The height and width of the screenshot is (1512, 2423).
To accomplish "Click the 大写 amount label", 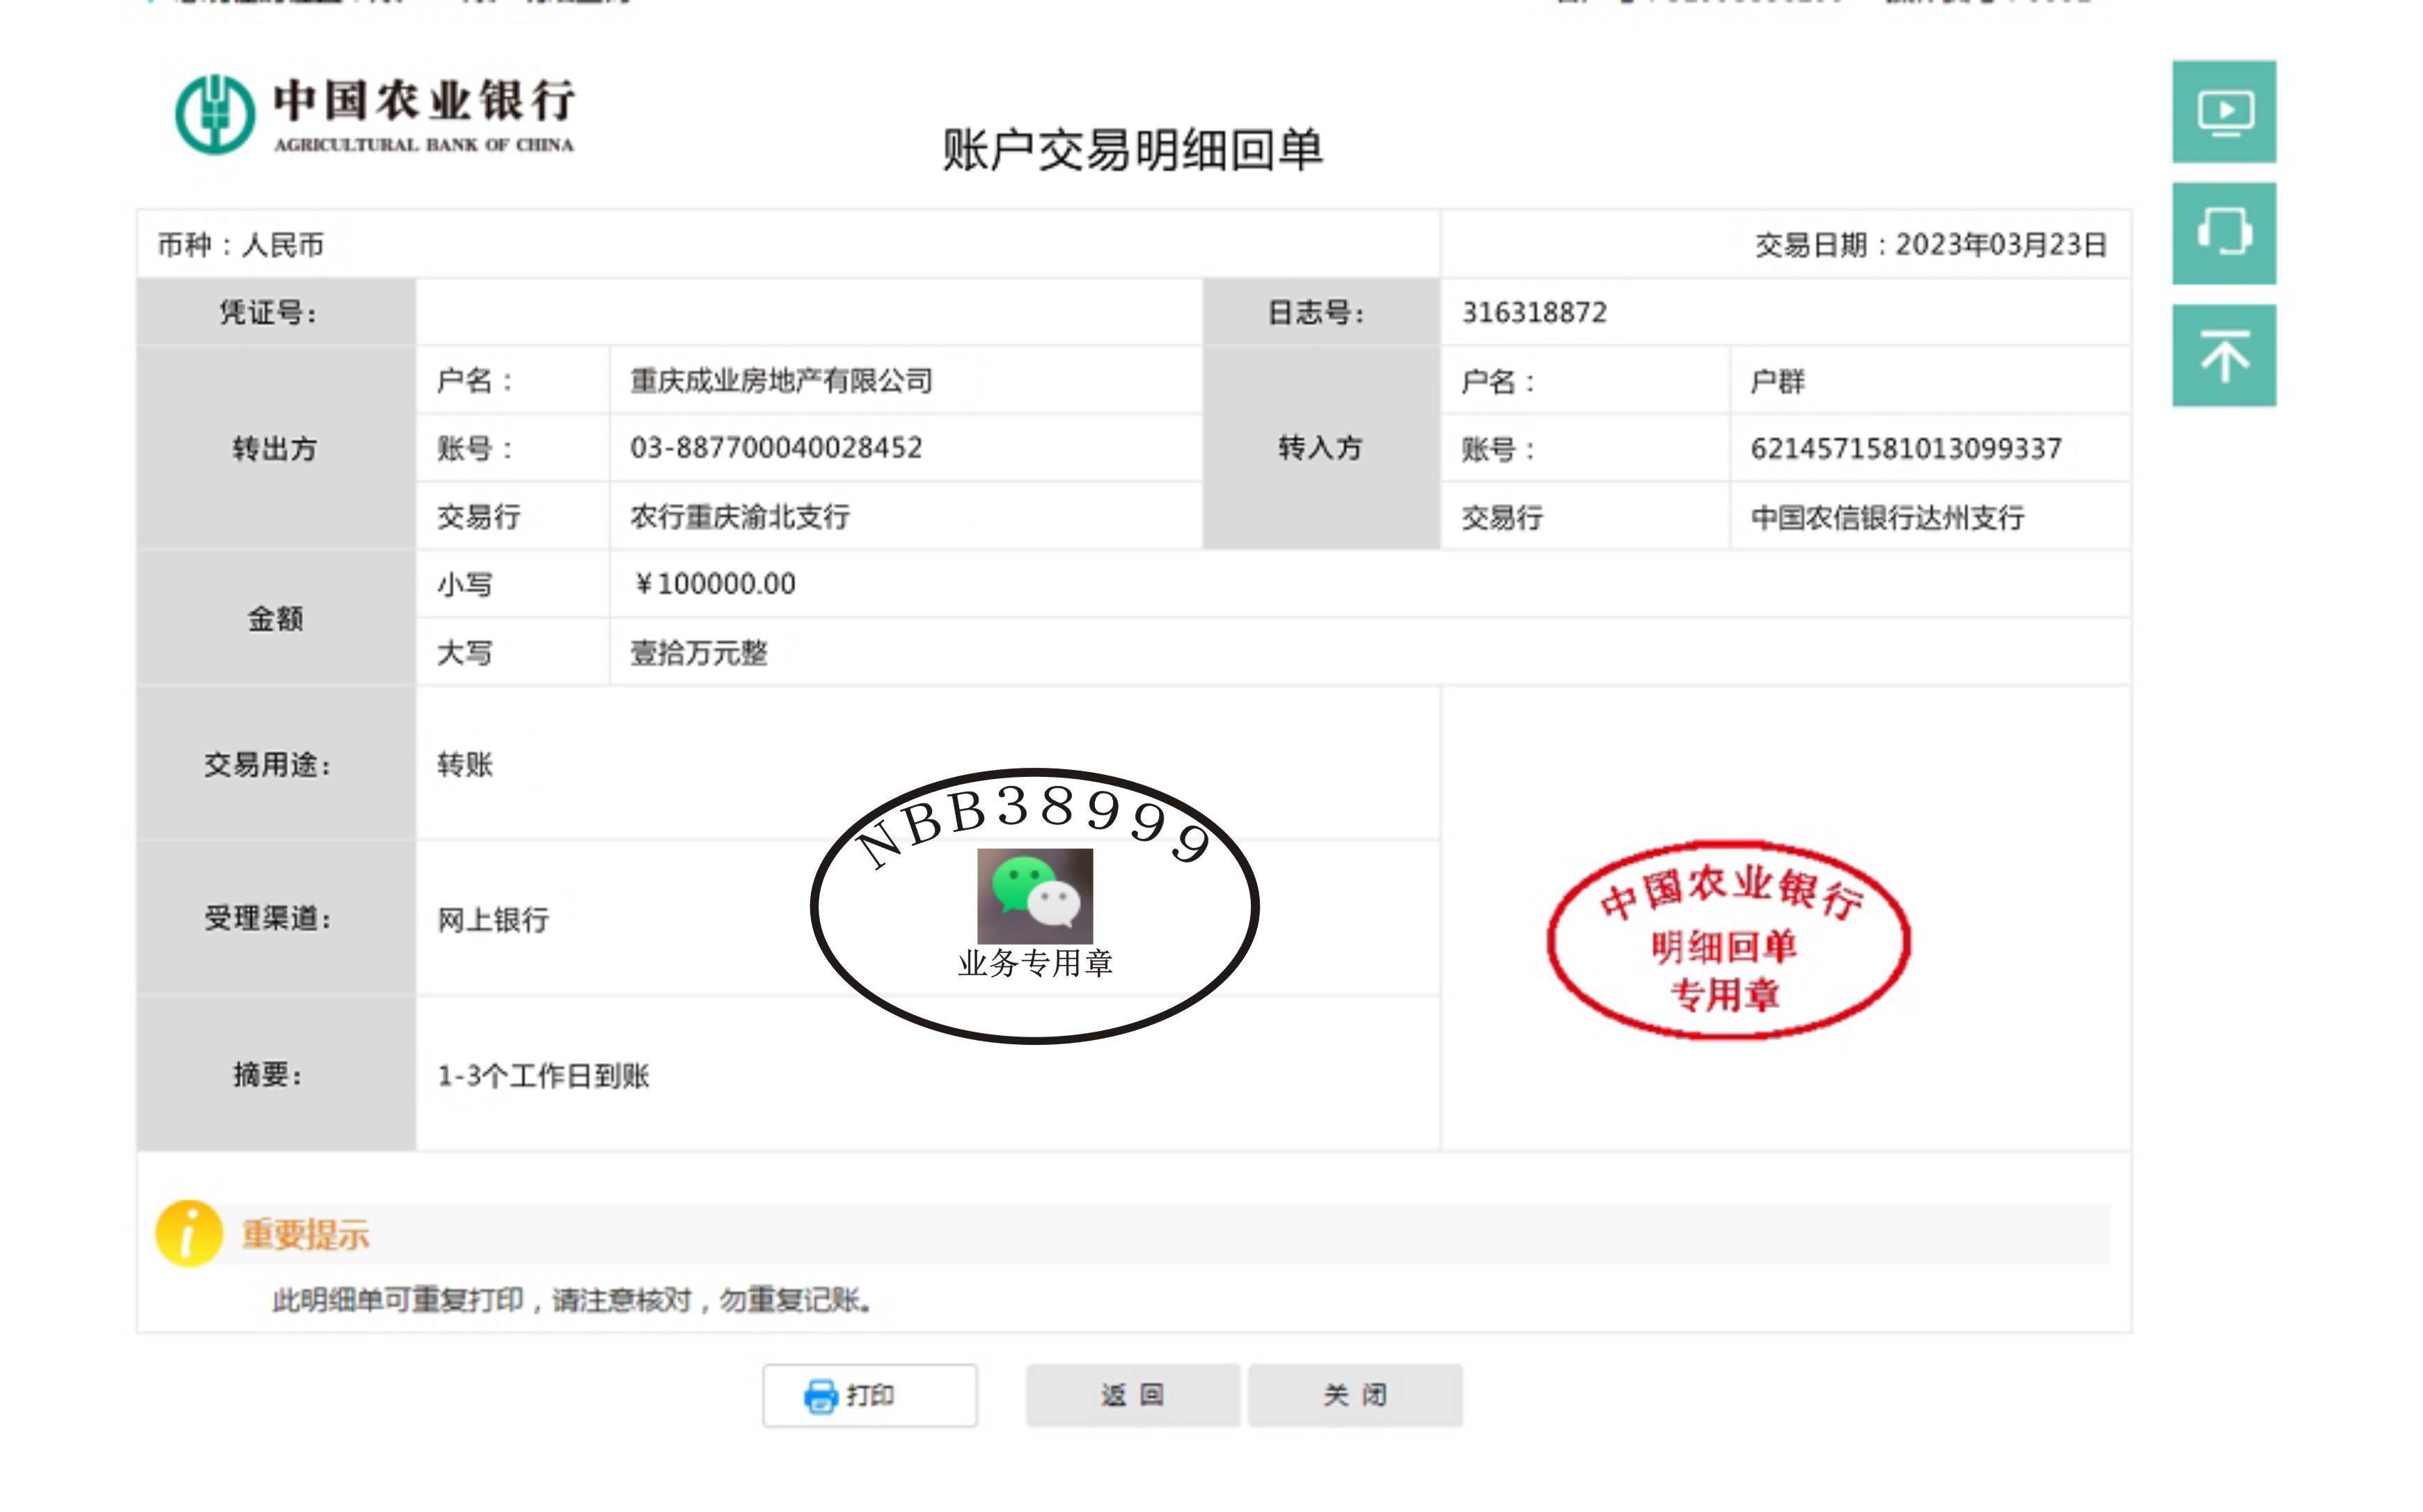I will pos(465,653).
